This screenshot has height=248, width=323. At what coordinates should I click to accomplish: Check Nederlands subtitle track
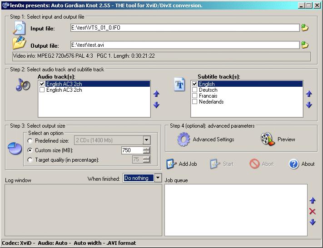[194, 102]
